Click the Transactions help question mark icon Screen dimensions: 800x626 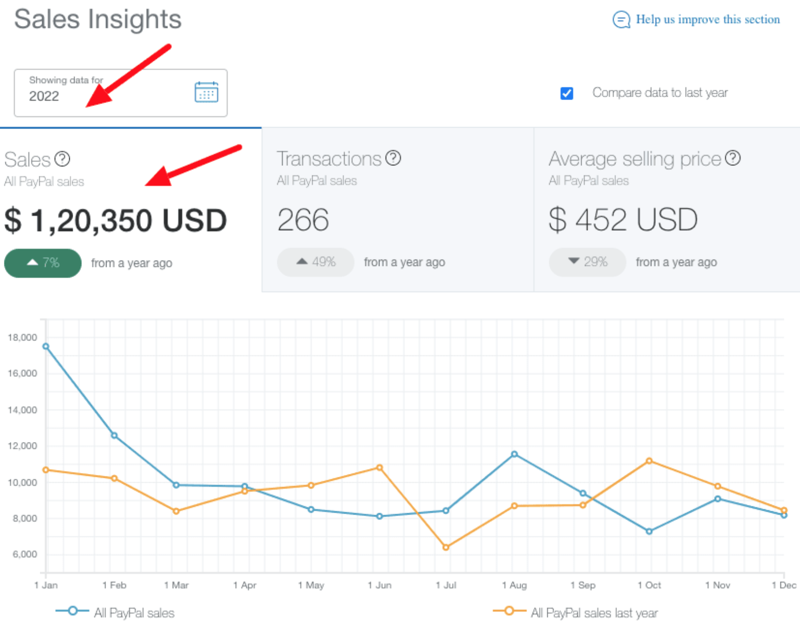(x=393, y=158)
